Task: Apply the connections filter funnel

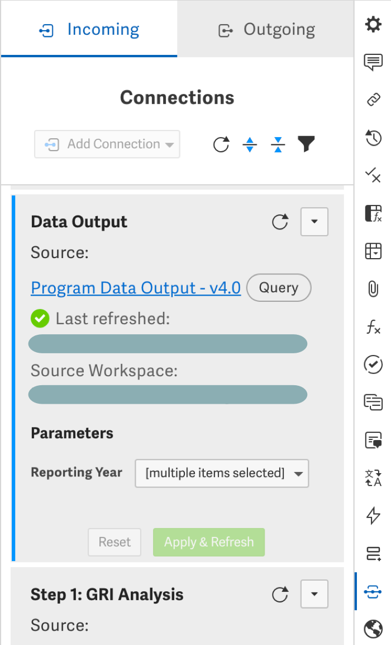Action: pos(306,144)
